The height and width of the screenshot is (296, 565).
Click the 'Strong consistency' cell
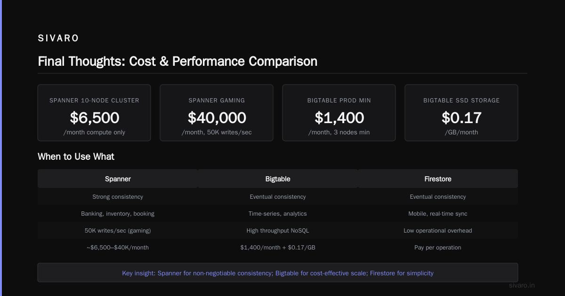click(118, 197)
